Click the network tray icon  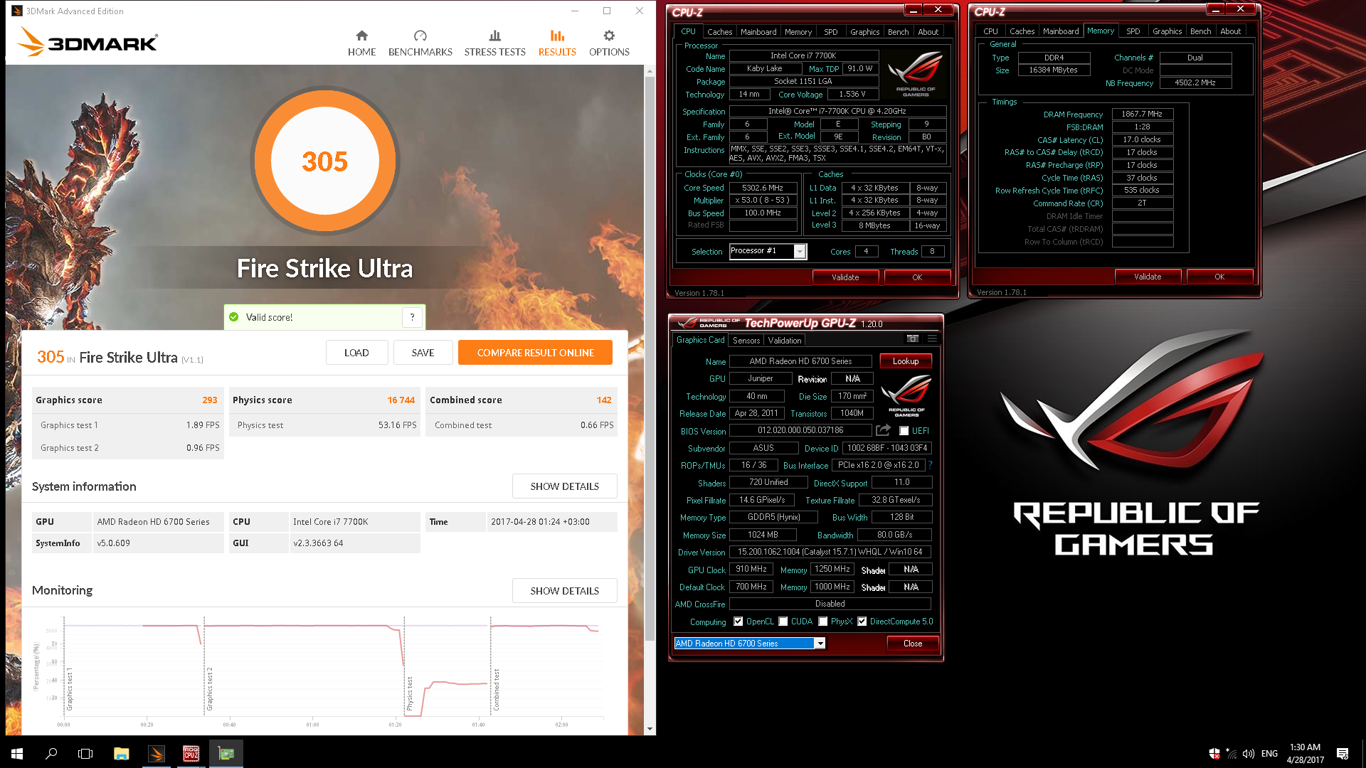point(1232,754)
